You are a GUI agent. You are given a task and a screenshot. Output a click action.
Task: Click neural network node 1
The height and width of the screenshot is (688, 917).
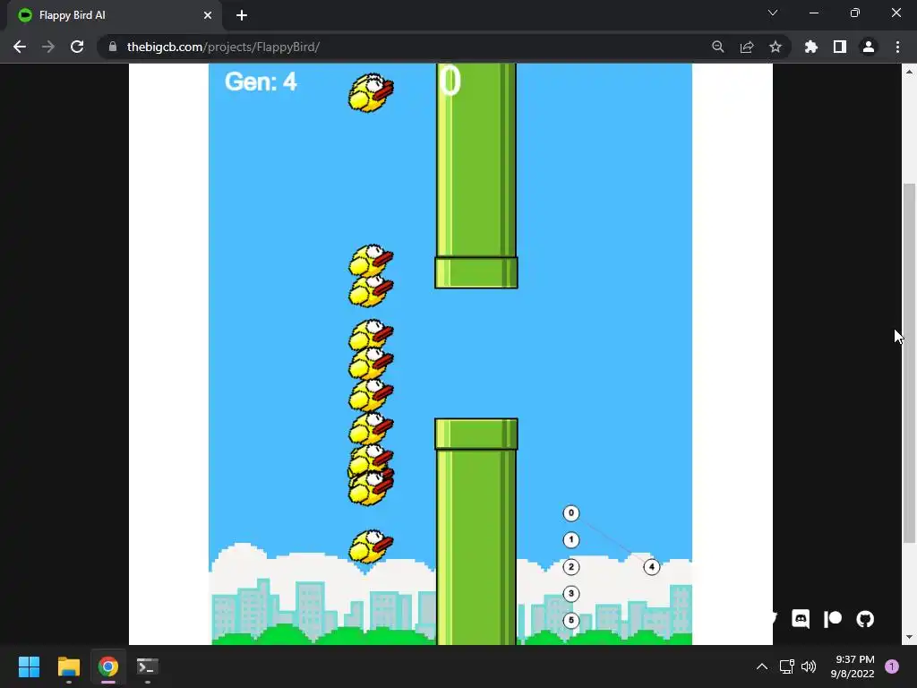(x=570, y=540)
